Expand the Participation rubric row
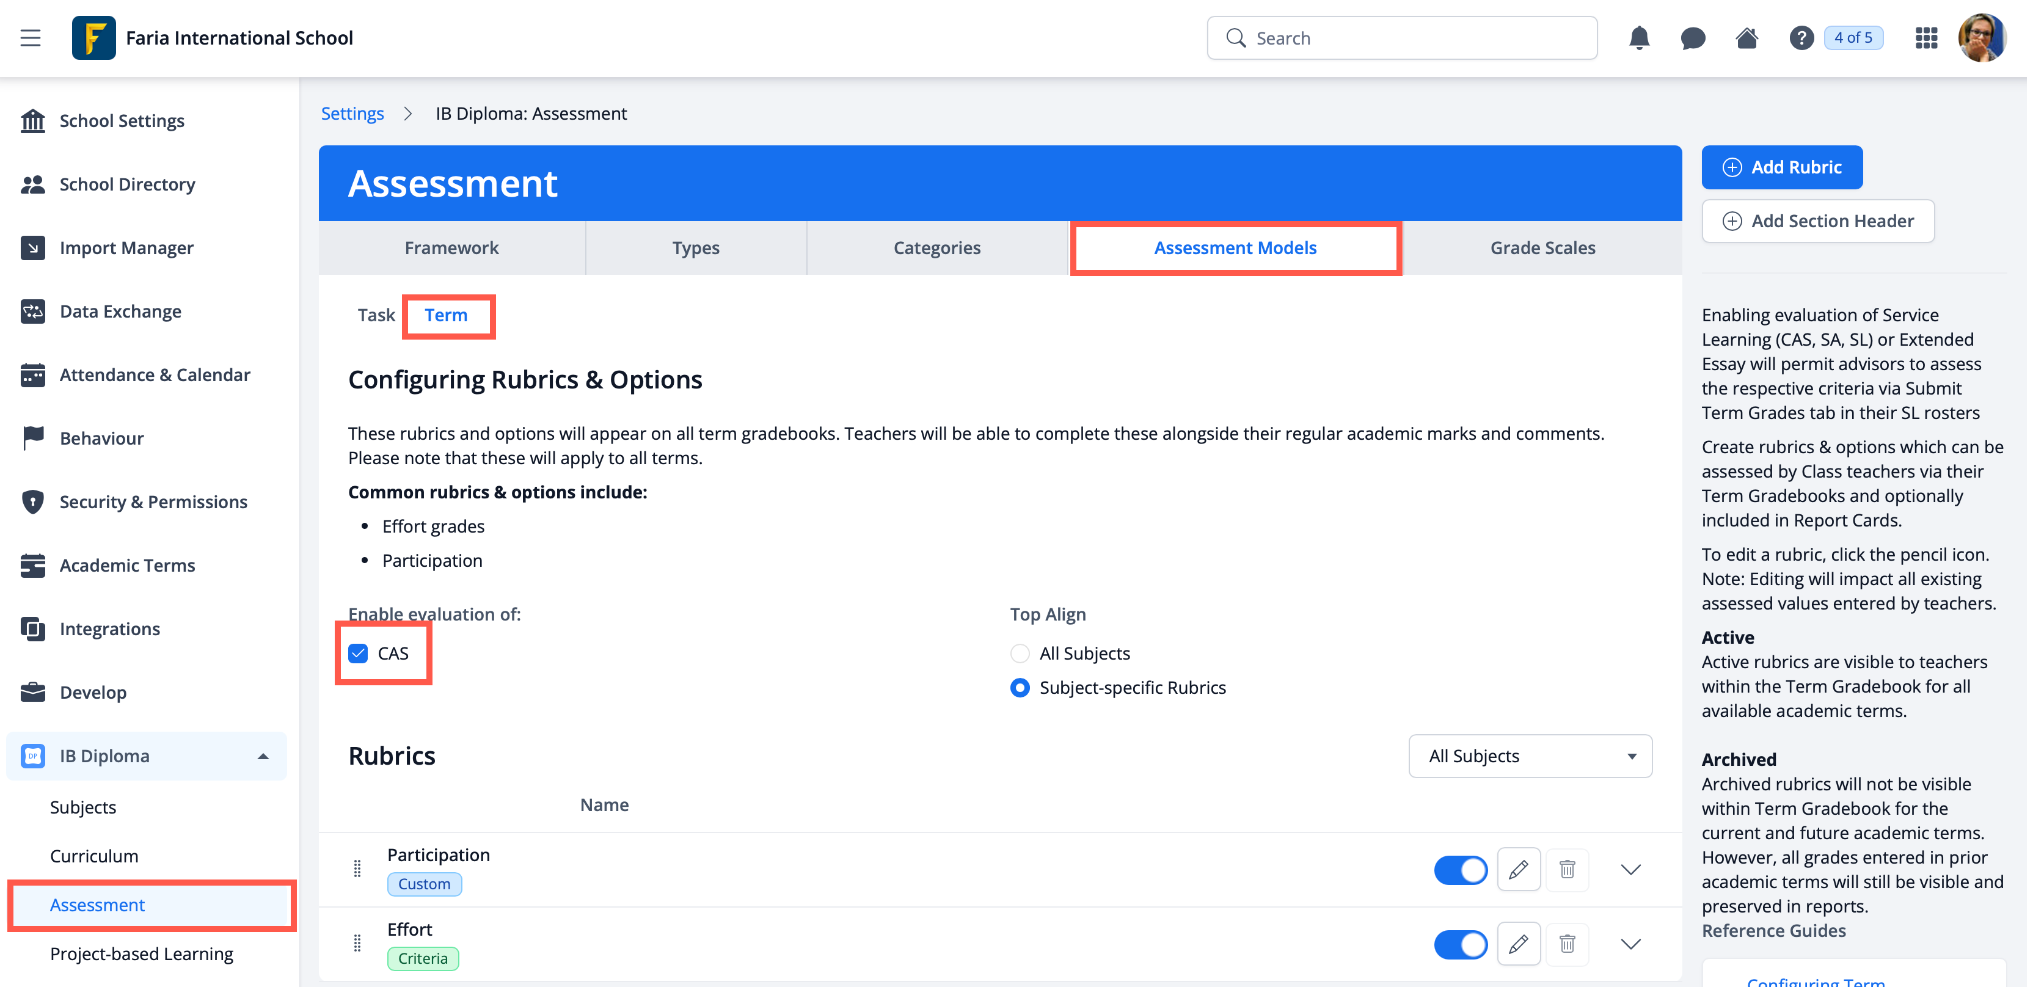The height and width of the screenshot is (987, 2033). tap(1630, 870)
